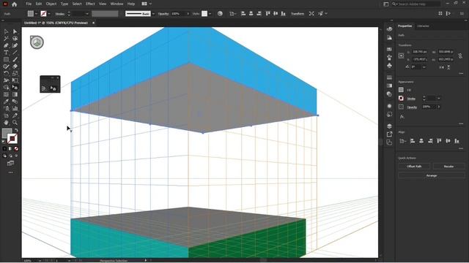Select the Pen tool

click(x=6, y=45)
